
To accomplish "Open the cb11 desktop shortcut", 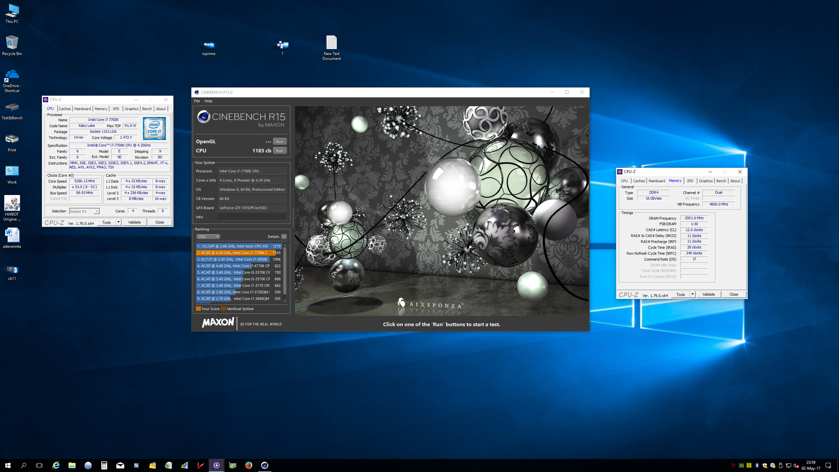I will point(12,272).
